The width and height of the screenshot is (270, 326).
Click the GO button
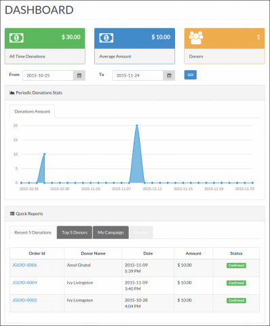[191, 75]
